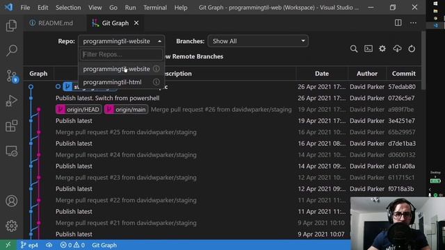
Task: Open the Explorer view in activity bar
Action: tap(11, 26)
